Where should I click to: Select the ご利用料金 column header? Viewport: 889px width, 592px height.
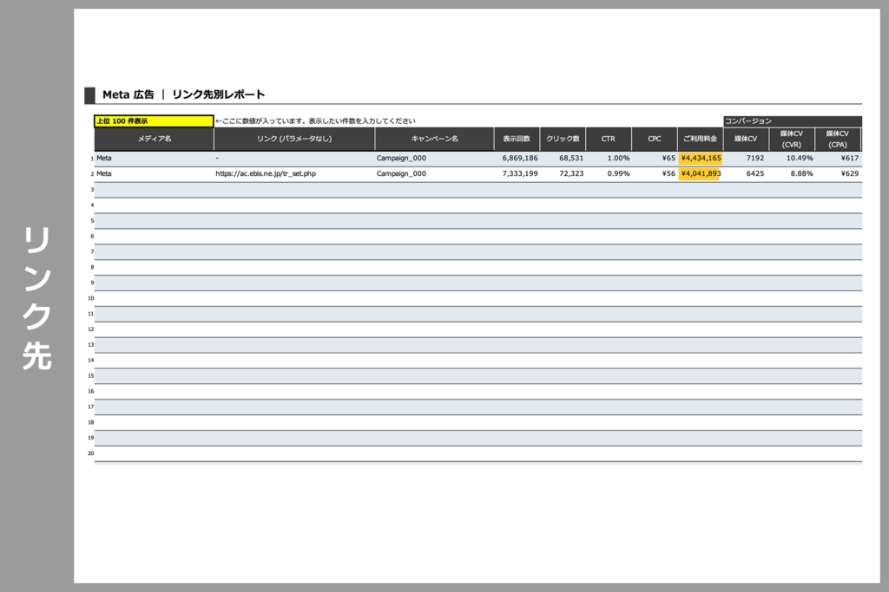tap(700, 139)
